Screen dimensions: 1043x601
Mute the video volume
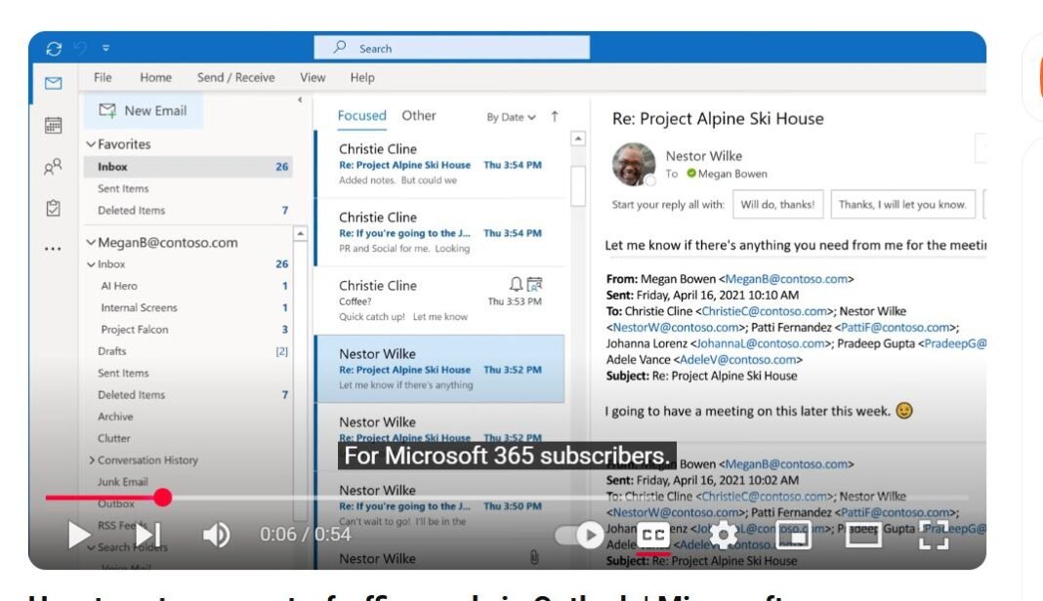(x=215, y=535)
